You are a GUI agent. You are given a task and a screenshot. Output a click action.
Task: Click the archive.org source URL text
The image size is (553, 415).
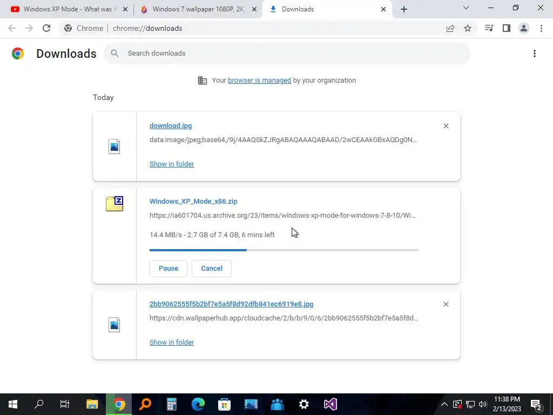pyautogui.click(x=282, y=215)
